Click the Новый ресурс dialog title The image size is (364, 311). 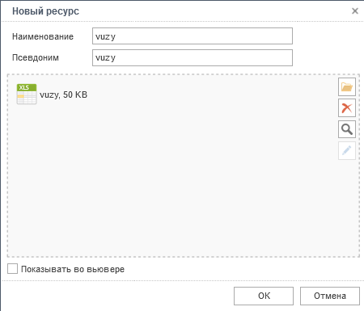pyautogui.click(x=45, y=11)
